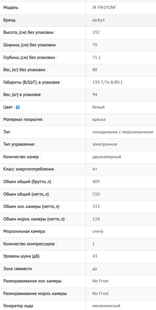Screen dimensions: 156x310
Task: Click the brand value Jacky's
Action: pos(98,20)
